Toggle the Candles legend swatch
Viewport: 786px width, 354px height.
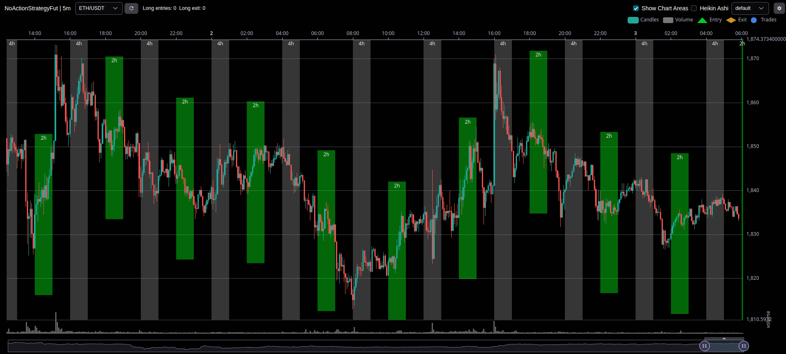(633, 20)
